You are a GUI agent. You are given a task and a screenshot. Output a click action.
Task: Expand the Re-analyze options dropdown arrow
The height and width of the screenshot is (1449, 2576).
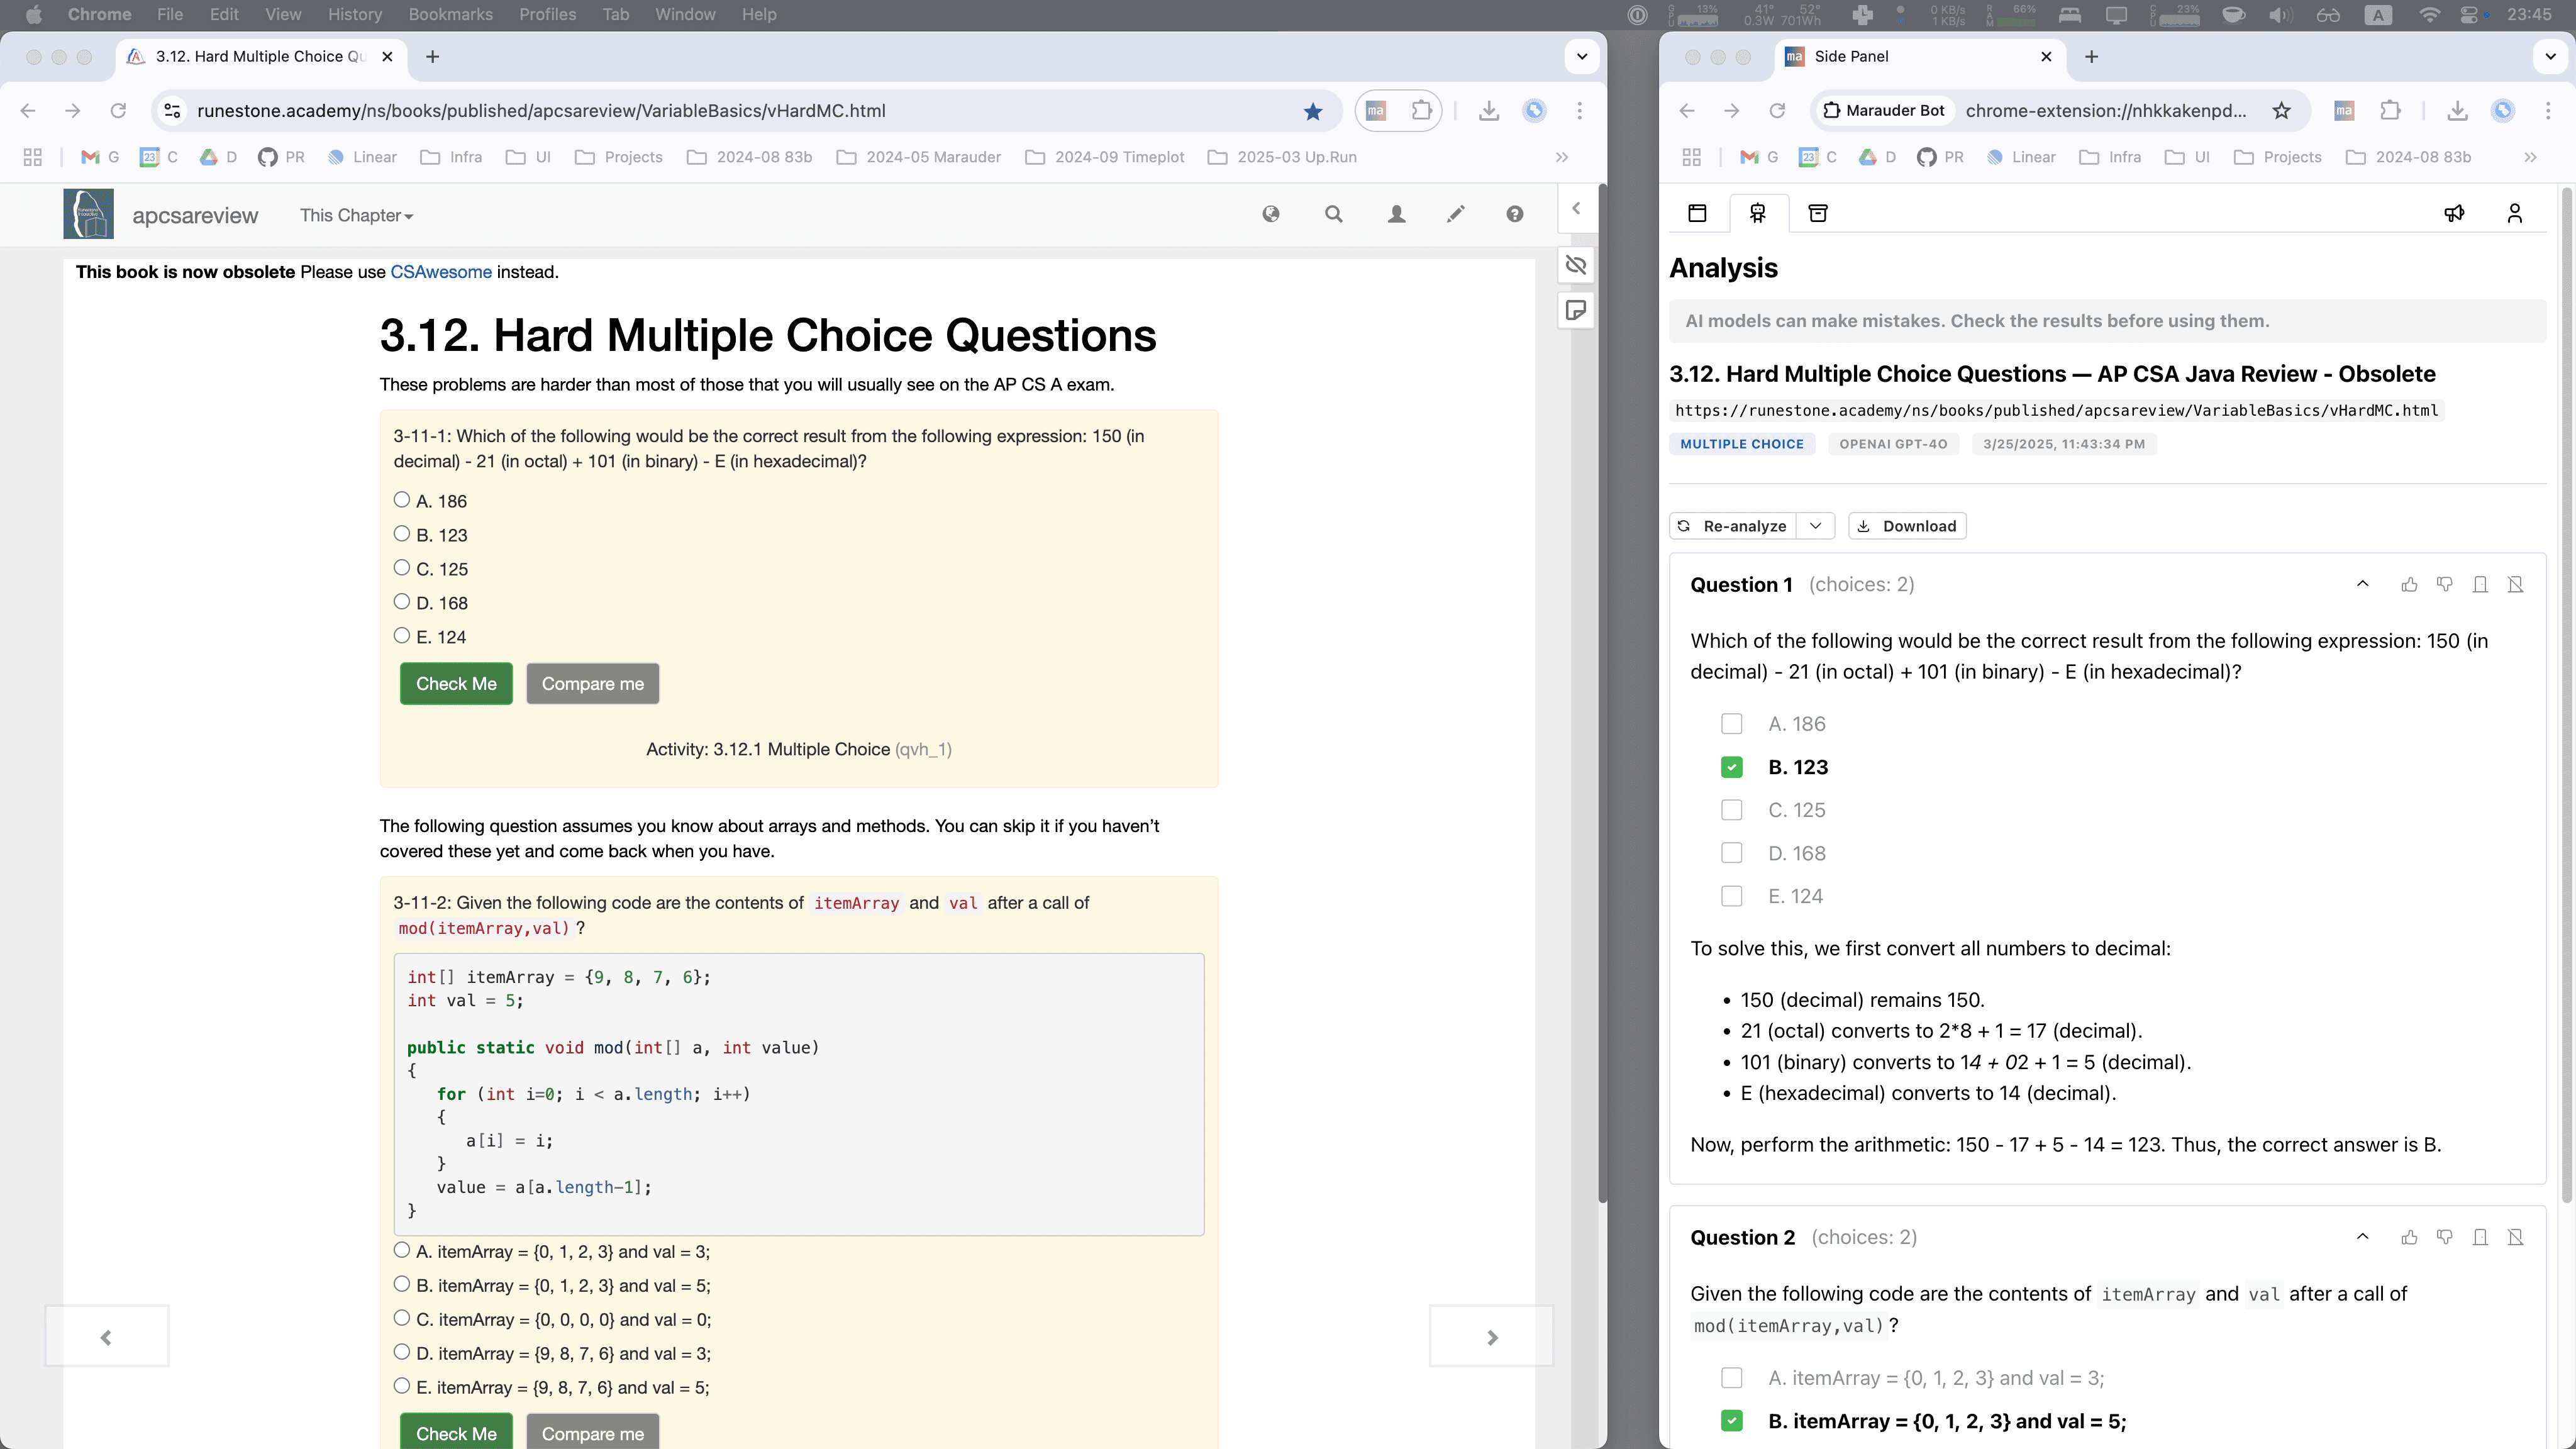pos(1817,525)
